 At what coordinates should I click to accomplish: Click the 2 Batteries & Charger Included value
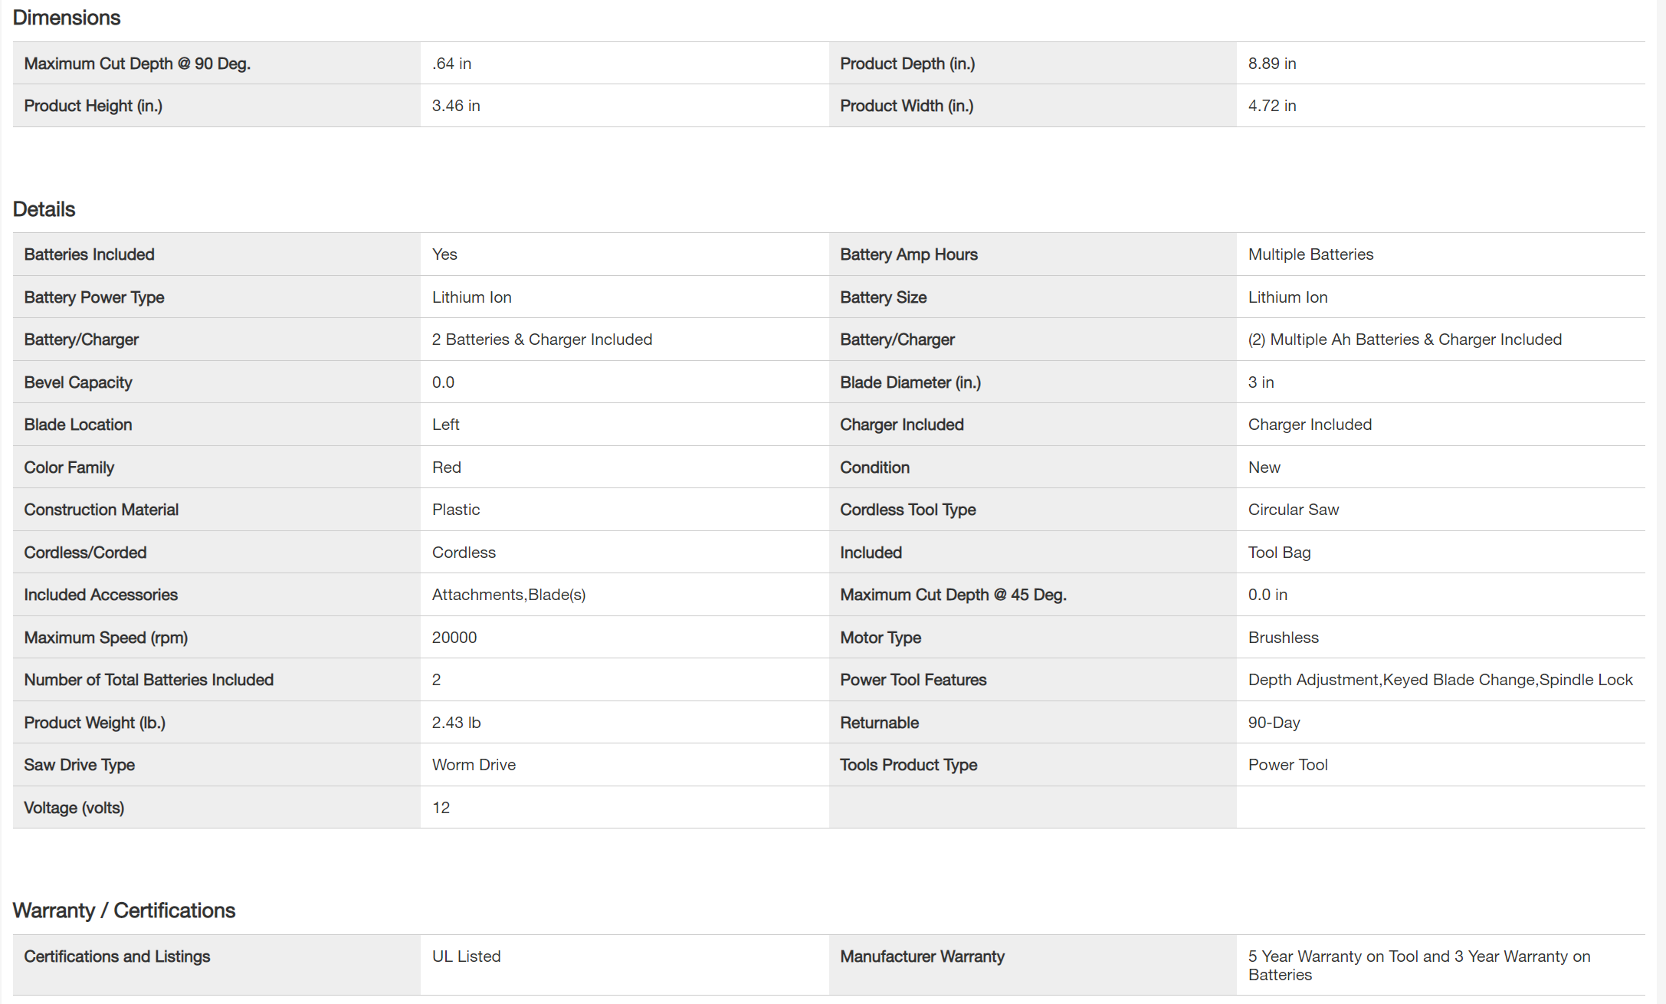(x=541, y=340)
